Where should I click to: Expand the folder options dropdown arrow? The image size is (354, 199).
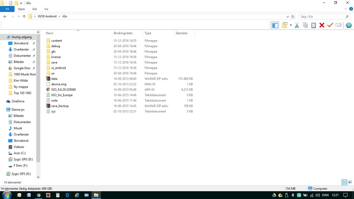coord(291,25)
